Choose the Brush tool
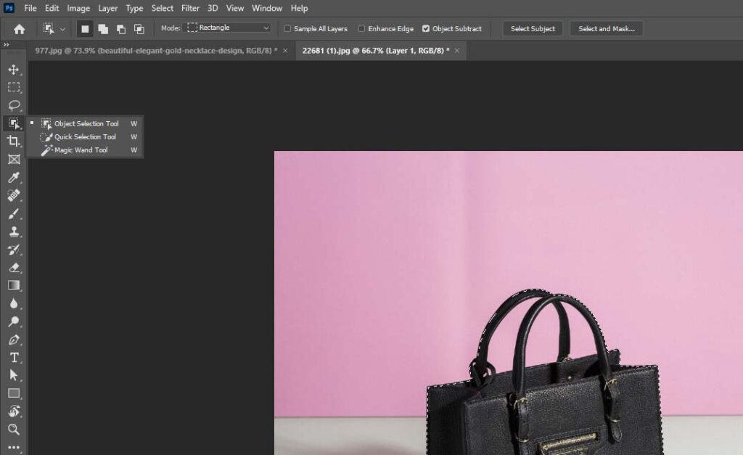The image size is (743, 455). coord(13,213)
